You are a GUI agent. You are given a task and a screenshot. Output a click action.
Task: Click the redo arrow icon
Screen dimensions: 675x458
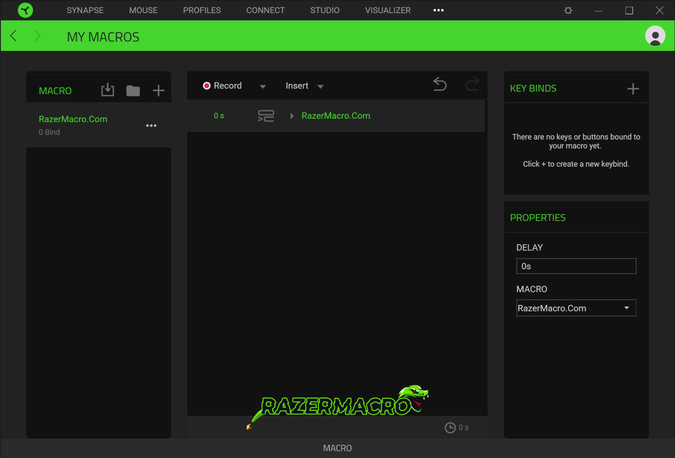coord(472,84)
